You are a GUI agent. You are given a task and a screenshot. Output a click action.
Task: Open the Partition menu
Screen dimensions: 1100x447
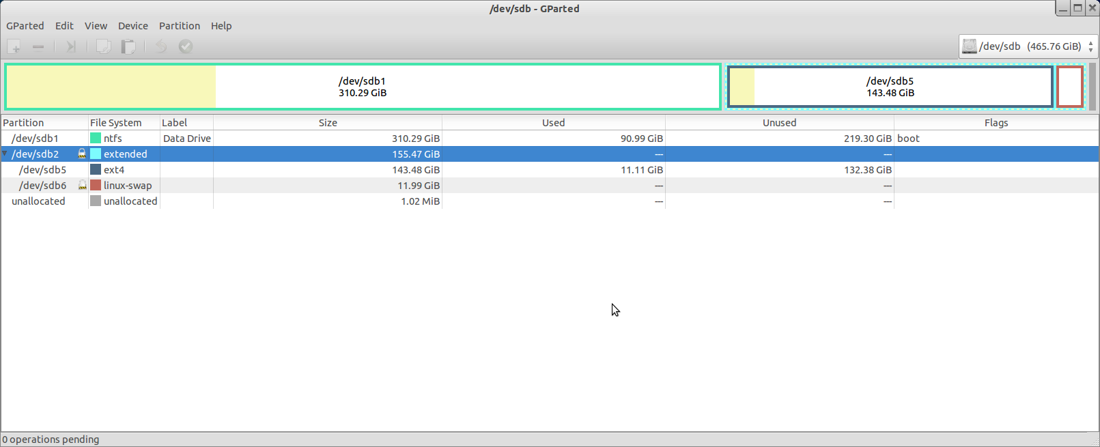(x=179, y=26)
